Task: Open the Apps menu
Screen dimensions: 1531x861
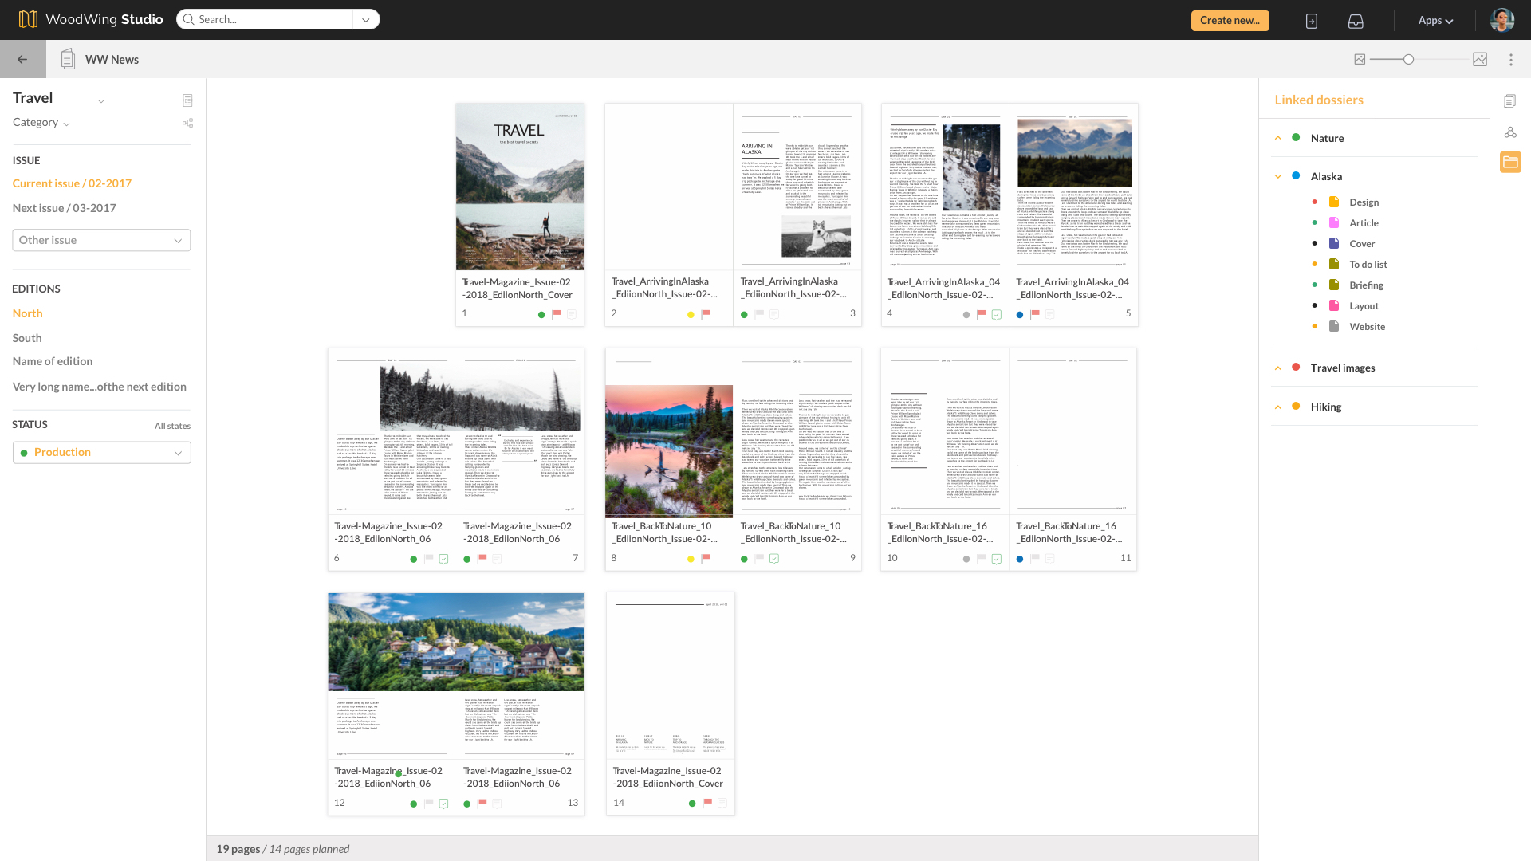Action: pyautogui.click(x=1435, y=21)
